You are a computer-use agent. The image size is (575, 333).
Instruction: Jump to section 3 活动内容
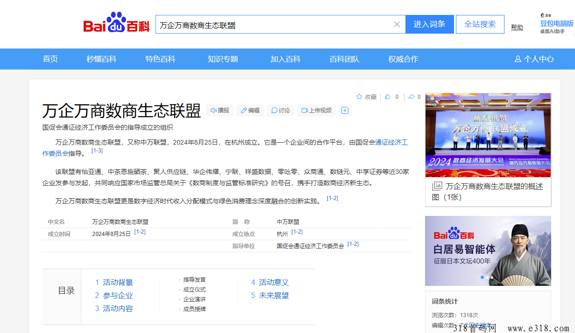[114, 309]
